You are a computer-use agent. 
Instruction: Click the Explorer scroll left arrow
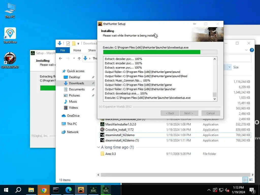coord(98,175)
